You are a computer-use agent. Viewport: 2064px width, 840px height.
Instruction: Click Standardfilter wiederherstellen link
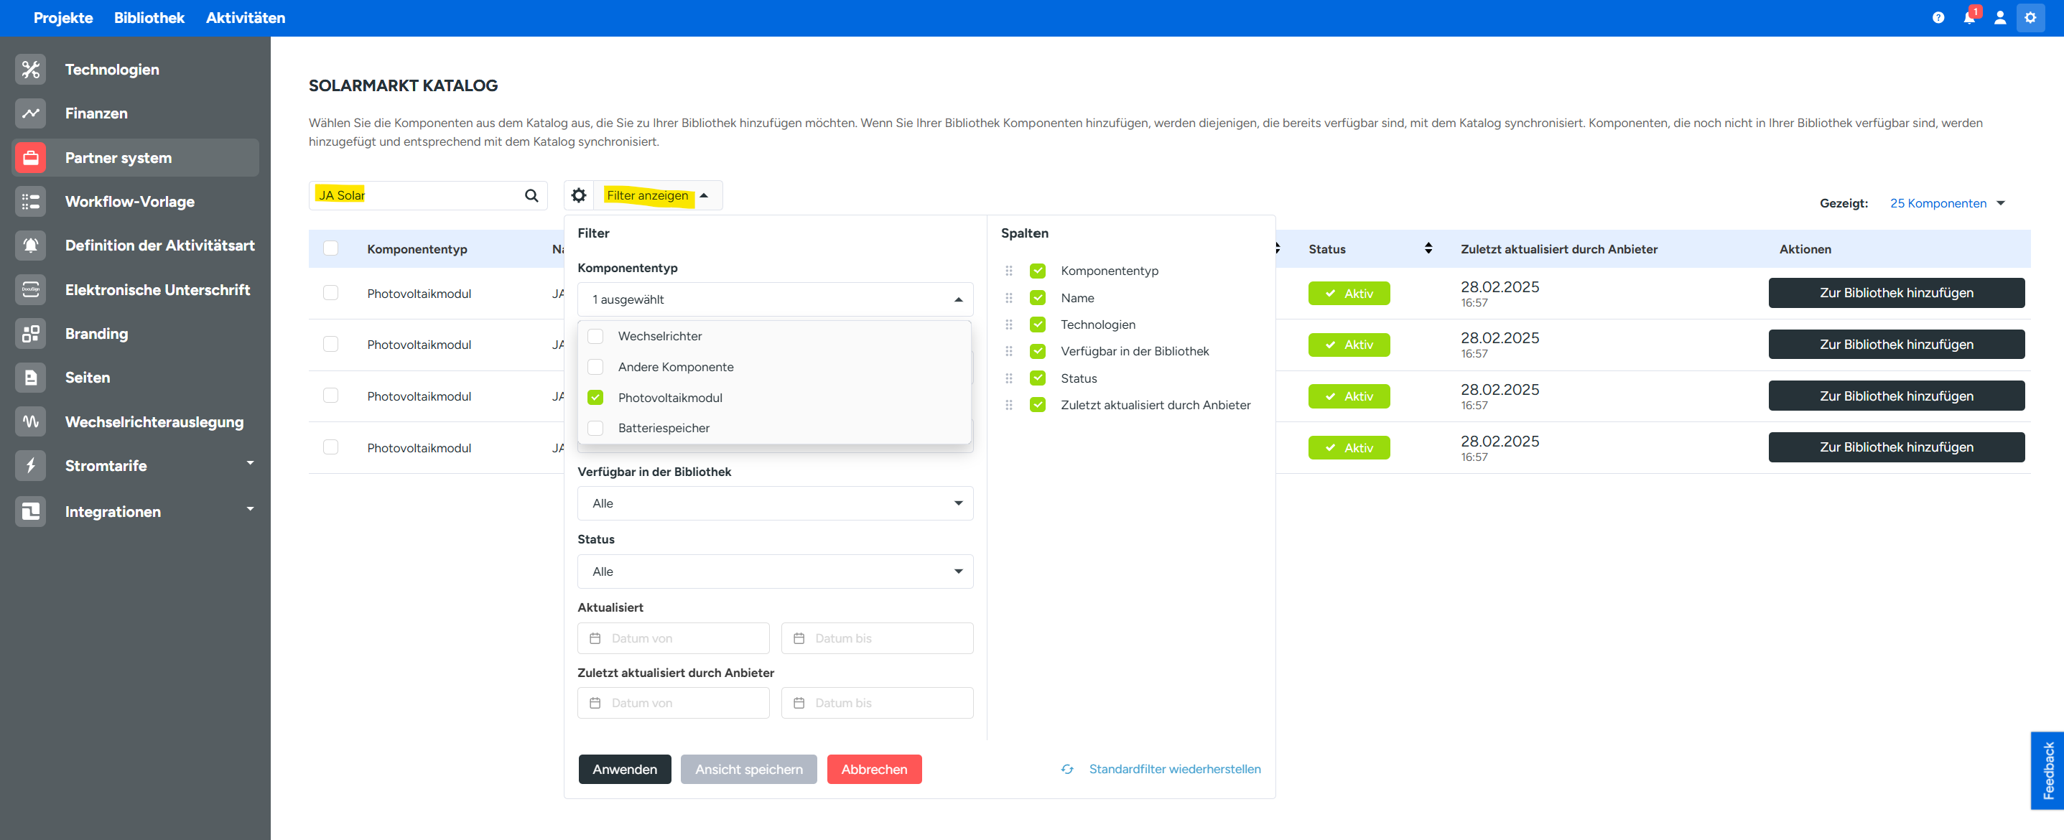click(x=1173, y=769)
